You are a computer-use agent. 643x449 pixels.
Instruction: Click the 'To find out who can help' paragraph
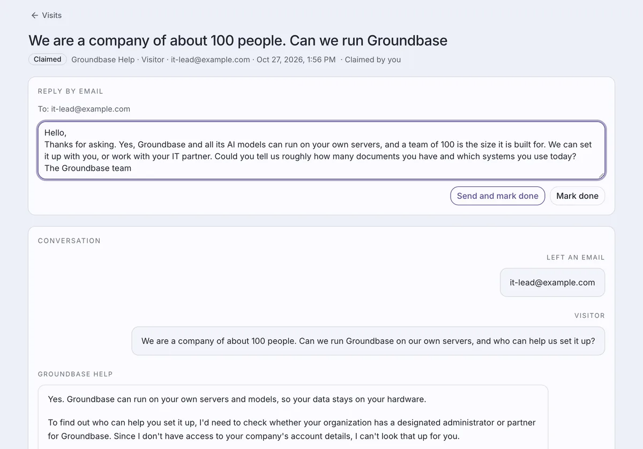click(x=291, y=430)
